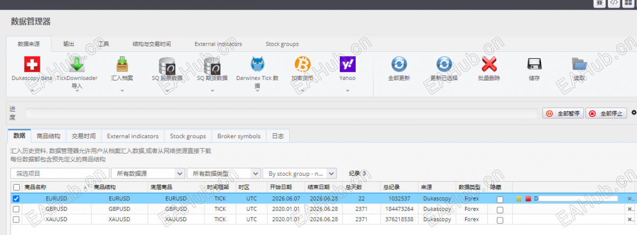Uncheck the EURUSD row checkbox

coord(16,199)
